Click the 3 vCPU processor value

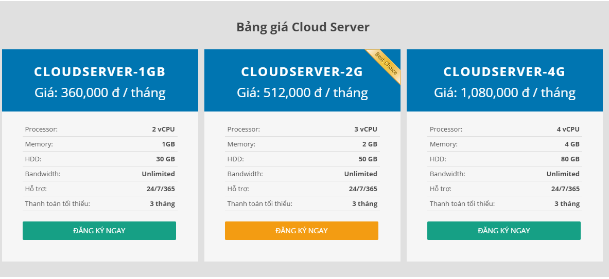coord(366,129)
